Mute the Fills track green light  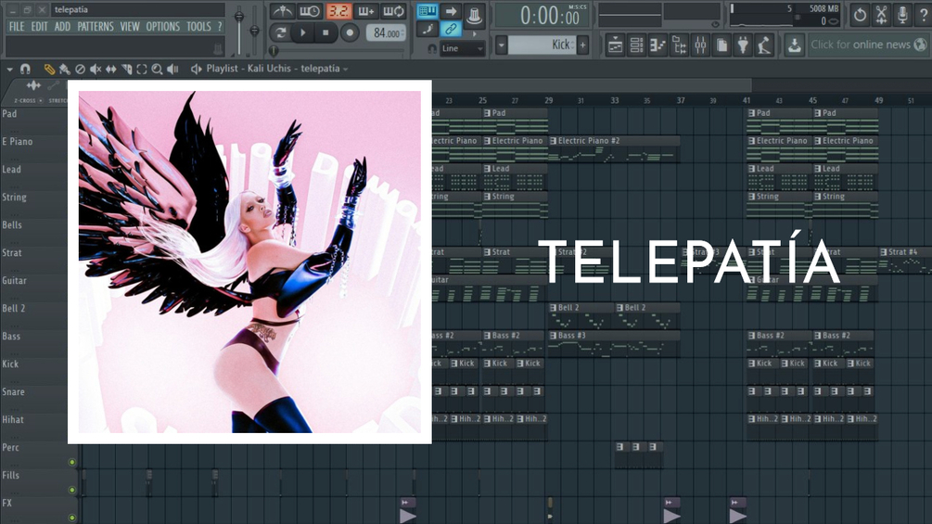72,490
